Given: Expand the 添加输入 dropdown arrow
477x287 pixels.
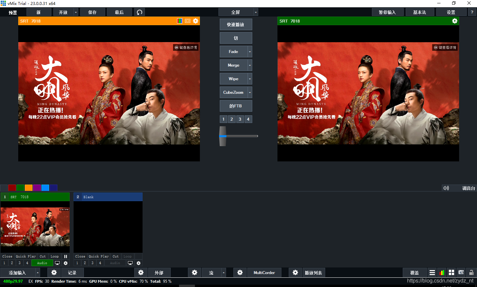Looking at the screenshot, I should [x=38, y=272].
